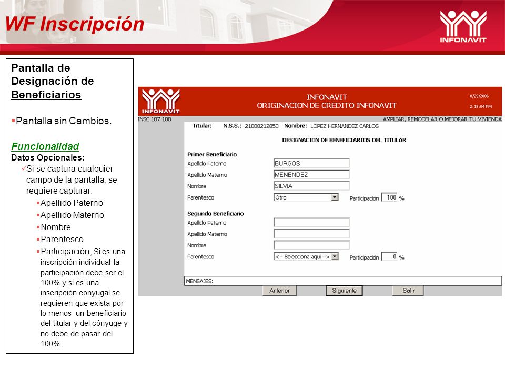
Task: Click the Anterior button
Action: point(279,291)
